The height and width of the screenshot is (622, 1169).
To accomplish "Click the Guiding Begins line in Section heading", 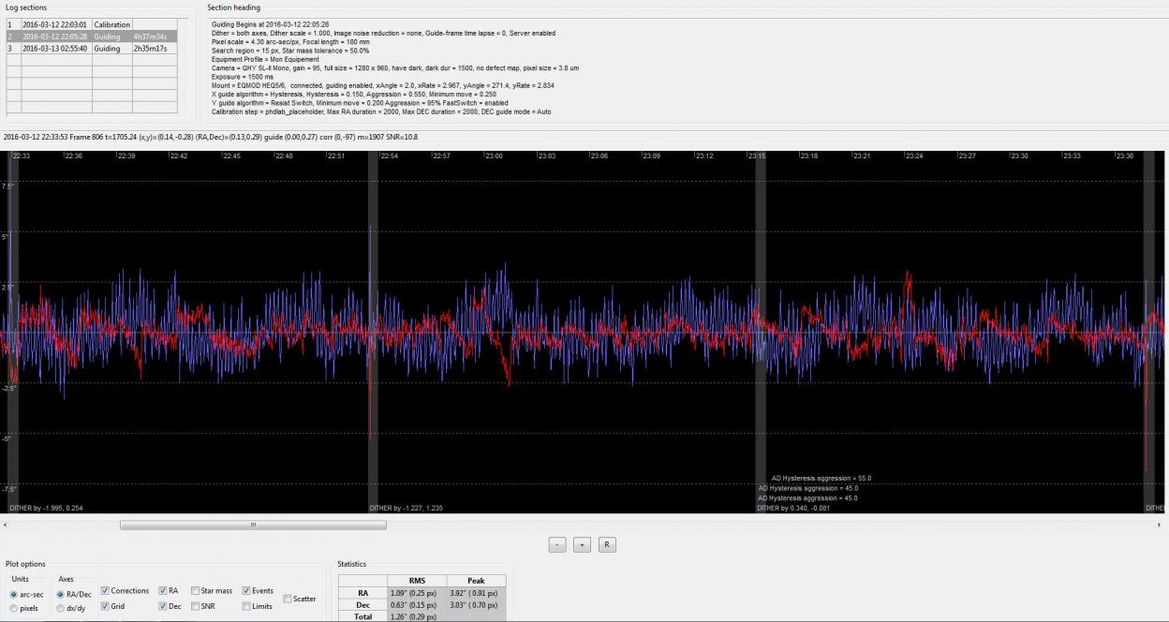I will (271, 24).
